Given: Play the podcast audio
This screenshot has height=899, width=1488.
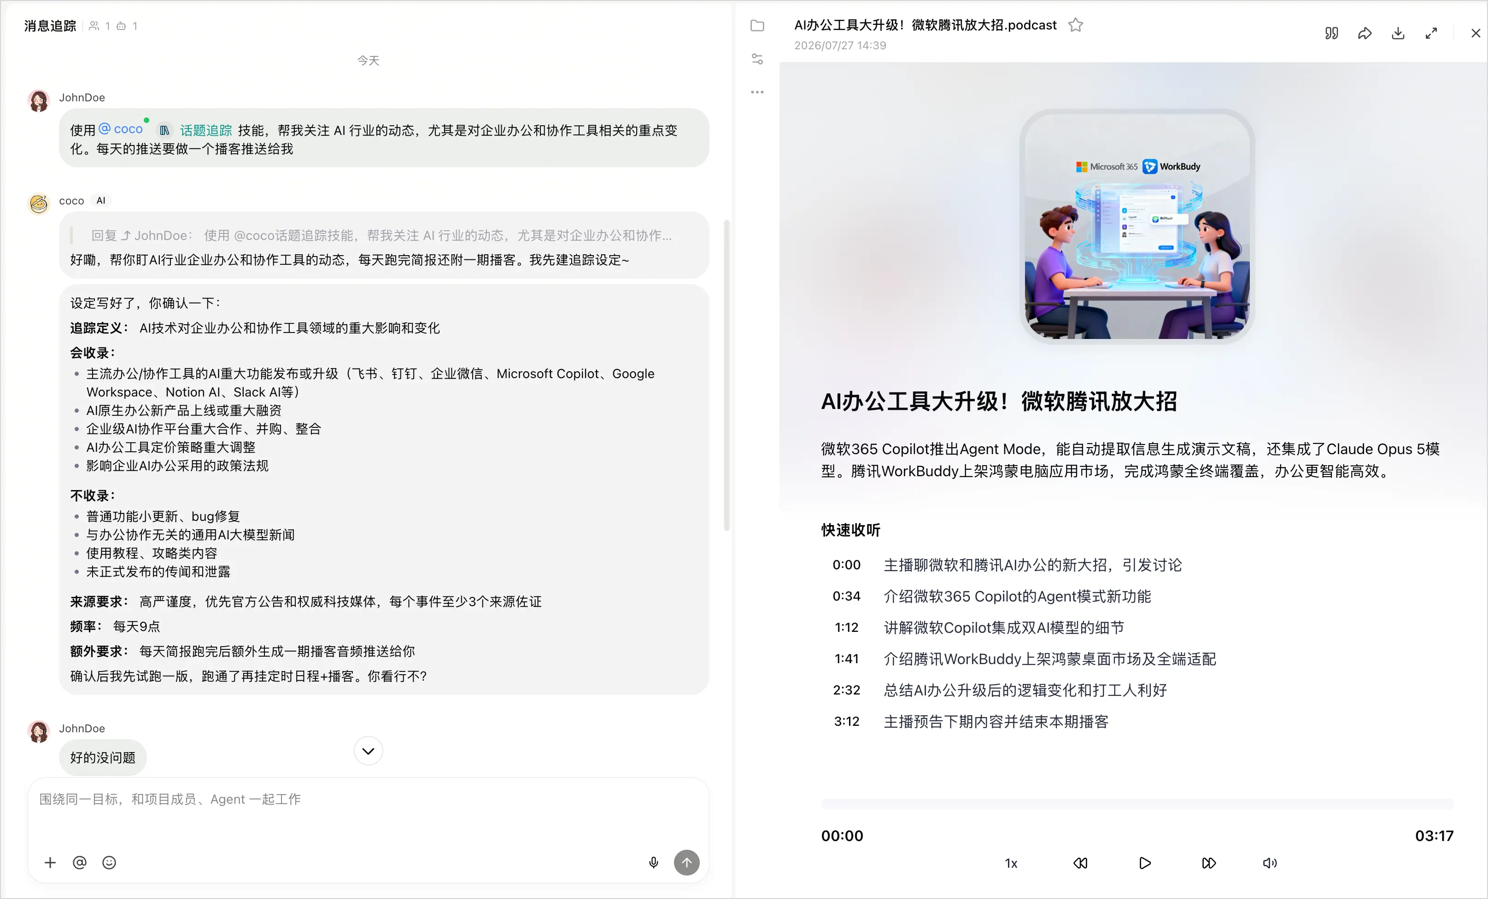Looking at the screenshot, I should point(1144,863).
